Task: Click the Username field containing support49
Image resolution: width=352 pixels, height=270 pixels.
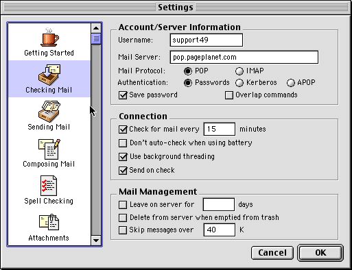Action: point(207,40)
